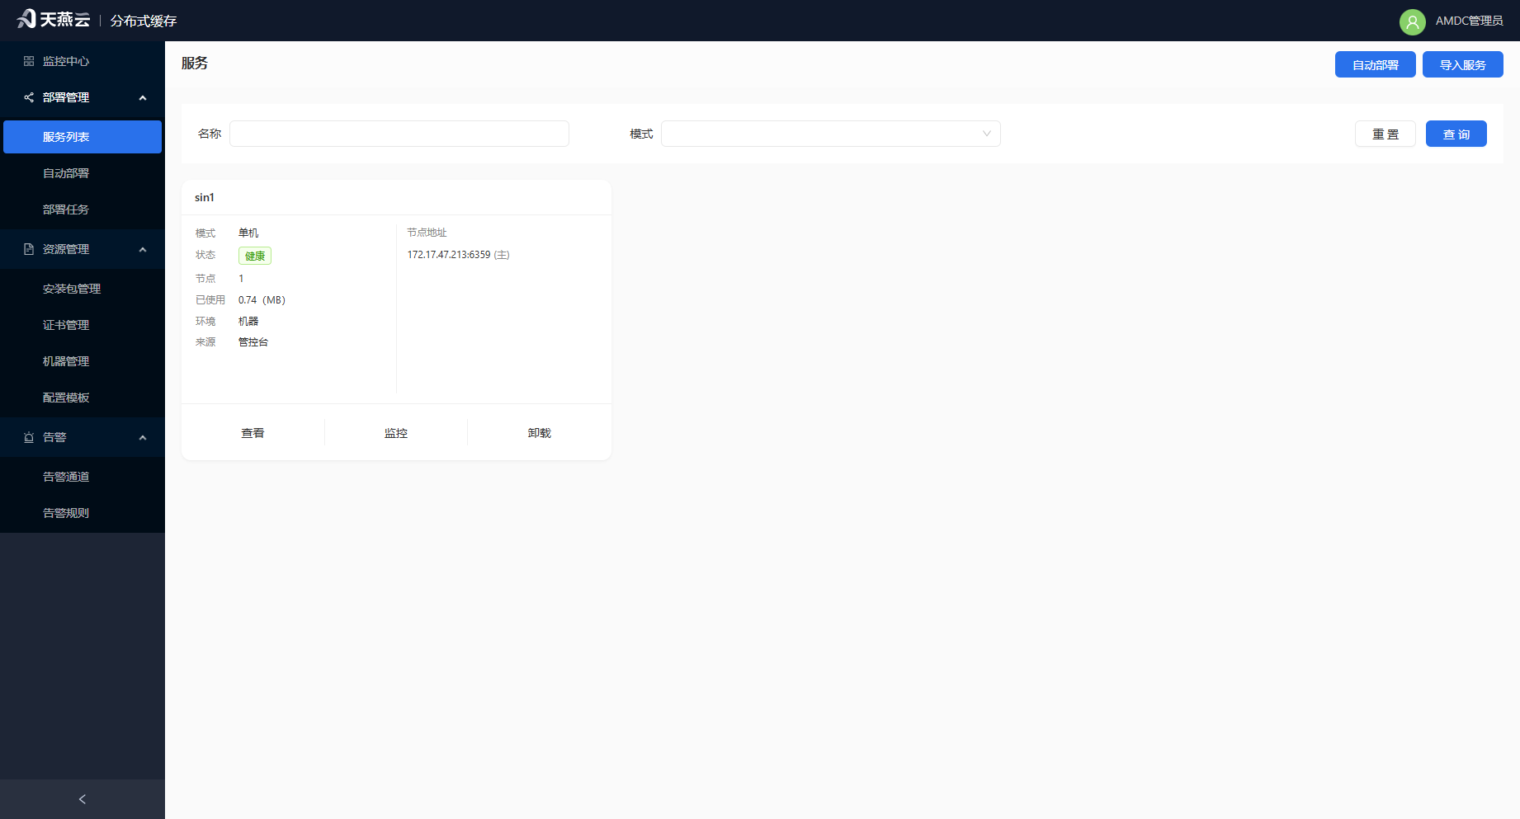Screen dimensions: 1520x819
Task: Collapse the 告警 menu chevron
Action: pyautogui.click(x=143, y=438)
